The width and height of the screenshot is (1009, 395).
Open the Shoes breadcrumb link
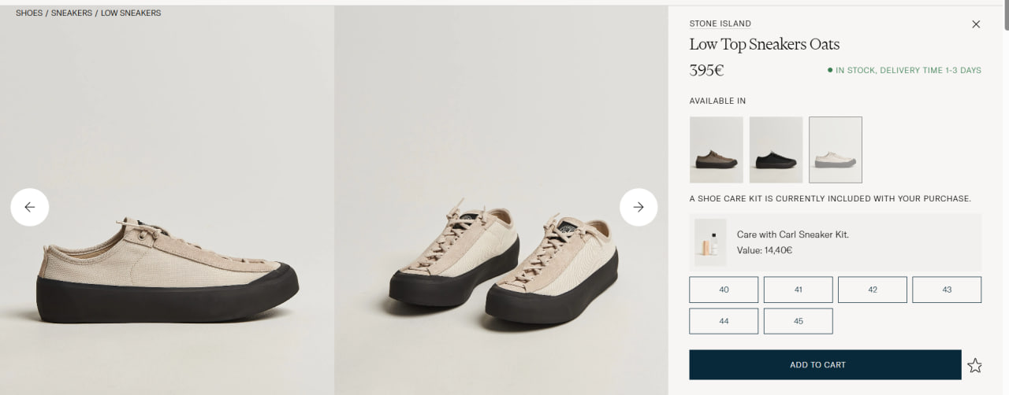[x=29, y=13]
